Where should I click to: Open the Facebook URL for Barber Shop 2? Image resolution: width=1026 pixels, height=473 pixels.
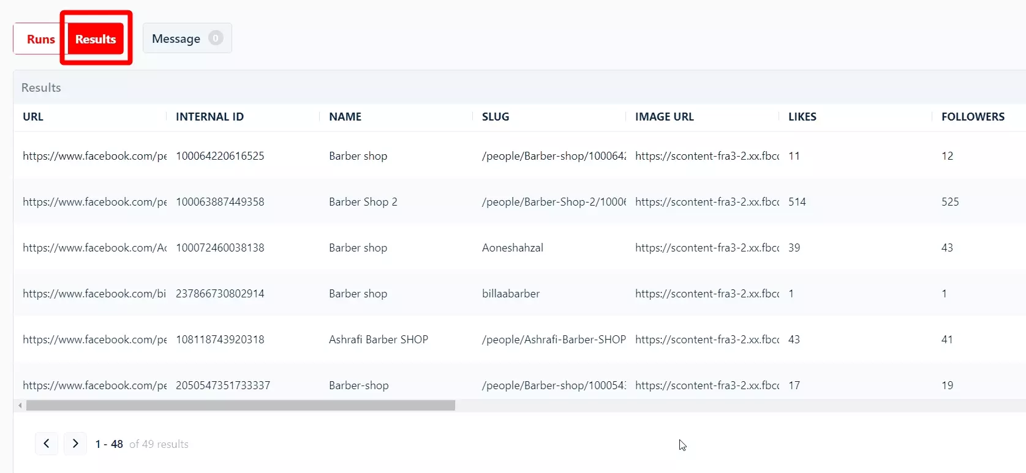point(94,202)
